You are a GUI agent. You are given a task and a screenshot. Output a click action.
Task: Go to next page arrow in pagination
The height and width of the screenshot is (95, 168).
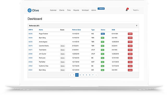[x=96, y=75]
